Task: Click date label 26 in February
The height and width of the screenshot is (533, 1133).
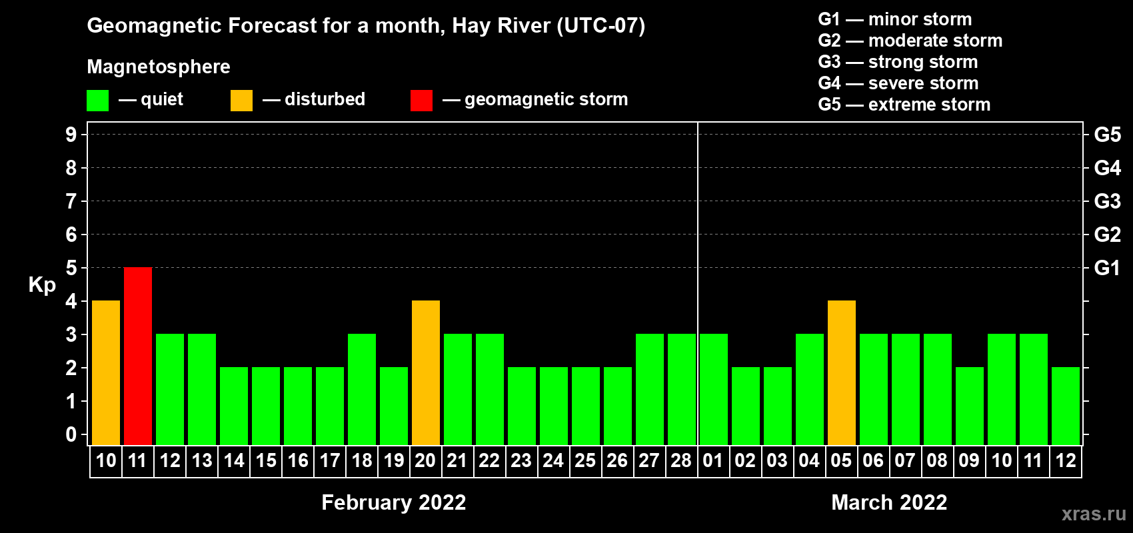Action: [x=617, y=460]
